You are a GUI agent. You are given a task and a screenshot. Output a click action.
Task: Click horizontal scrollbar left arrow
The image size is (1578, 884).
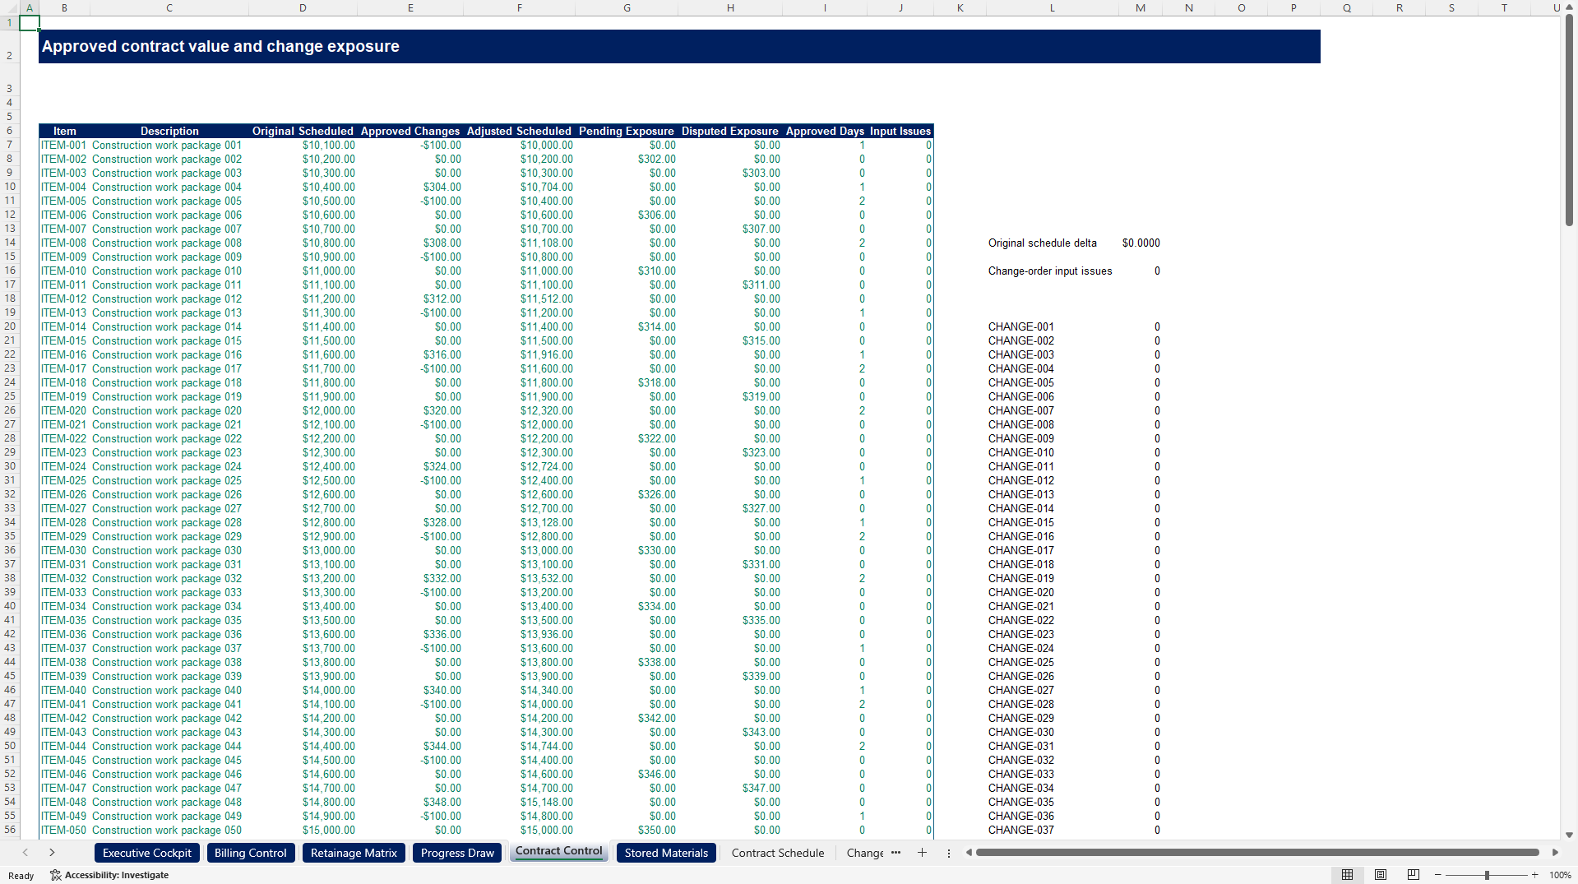tap(969, 853)
